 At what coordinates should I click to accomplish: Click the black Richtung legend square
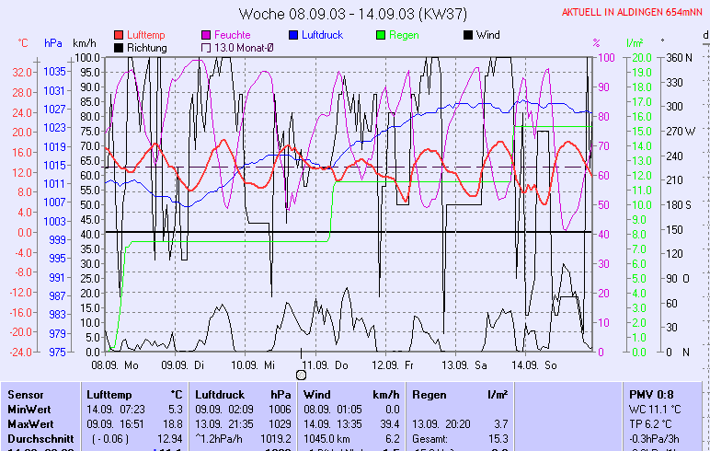pos(119,47)
